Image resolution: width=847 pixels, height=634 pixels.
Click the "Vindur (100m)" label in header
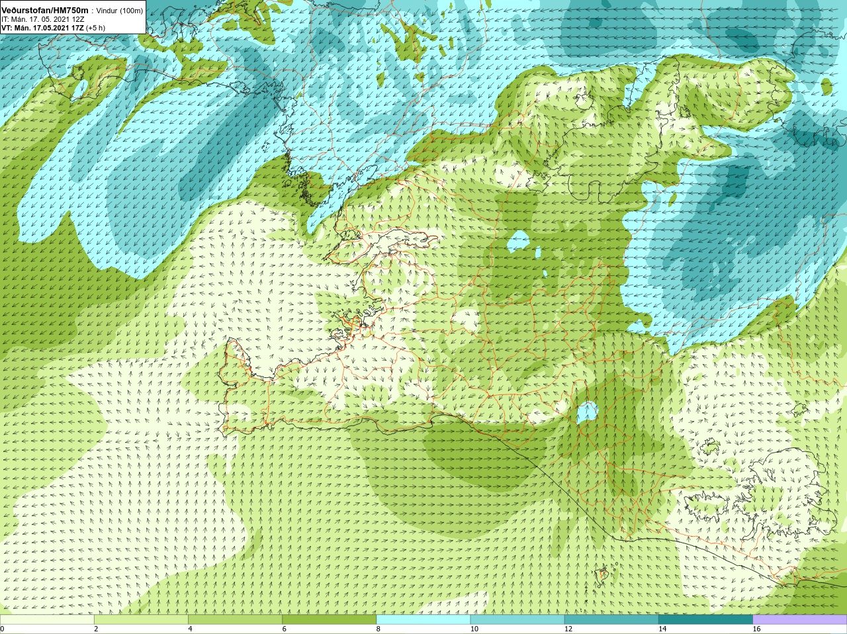[120, 11]
